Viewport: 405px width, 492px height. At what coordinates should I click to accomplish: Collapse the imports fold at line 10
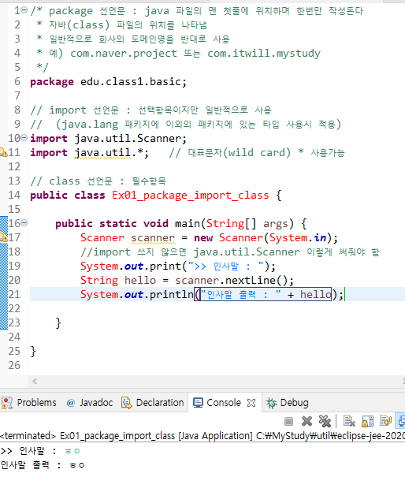point(24,138)
